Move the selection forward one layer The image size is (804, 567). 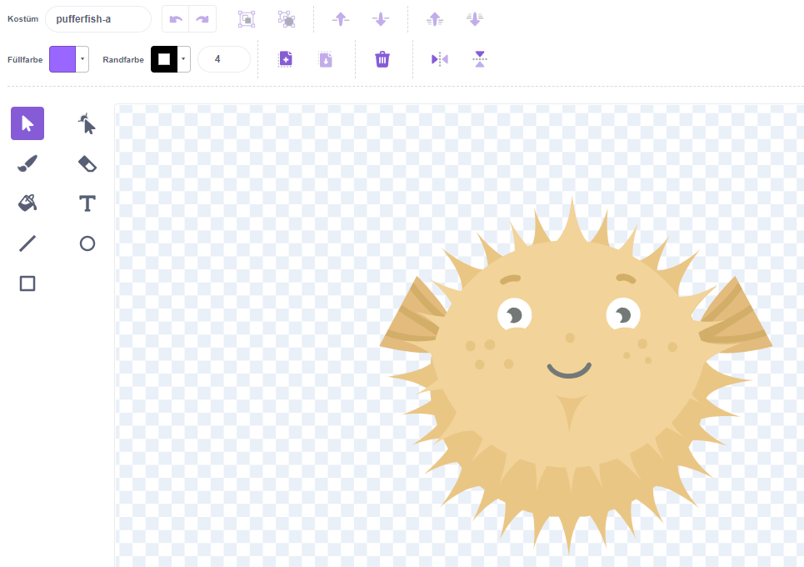click(341, 19)
